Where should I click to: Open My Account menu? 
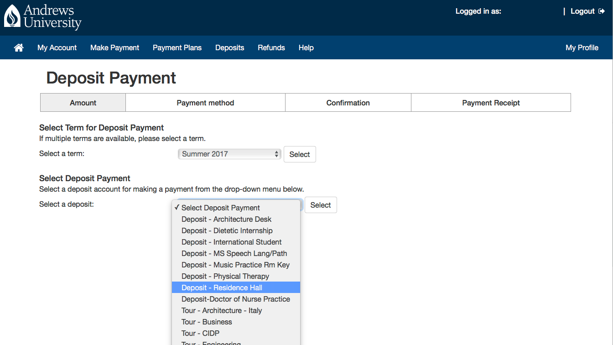[x=57, y=47]
